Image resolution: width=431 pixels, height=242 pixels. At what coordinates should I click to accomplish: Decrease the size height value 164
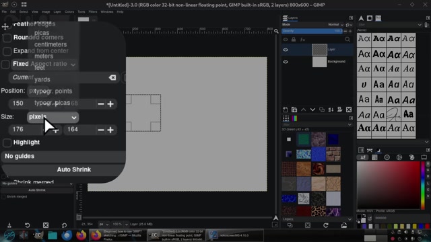tap(101, 130)
